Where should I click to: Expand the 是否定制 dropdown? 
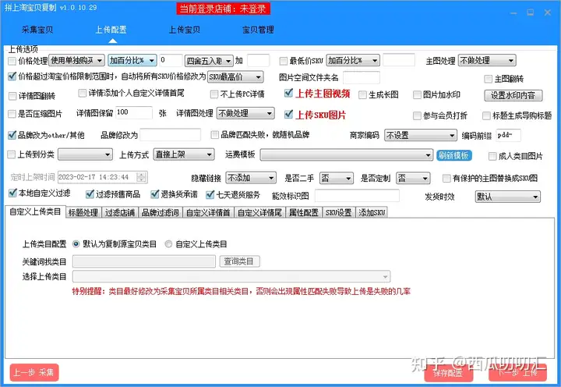pos(413,178)
